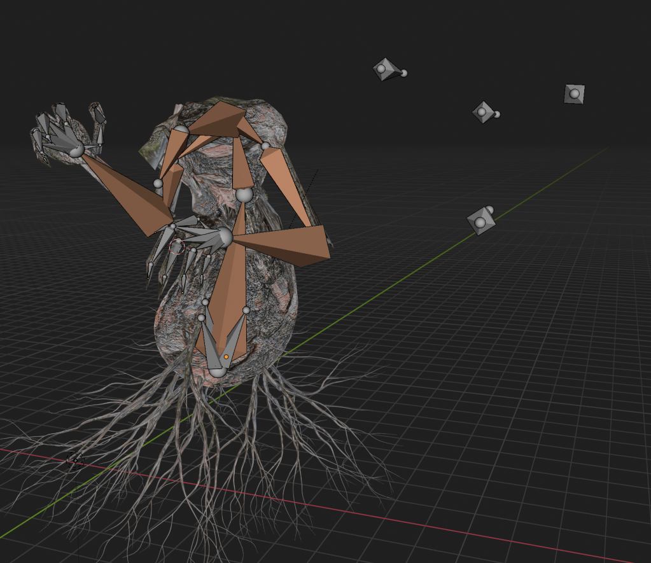Select the small orange origin dot near the base
Screen dimensions: 651x563
click(226, 357)
